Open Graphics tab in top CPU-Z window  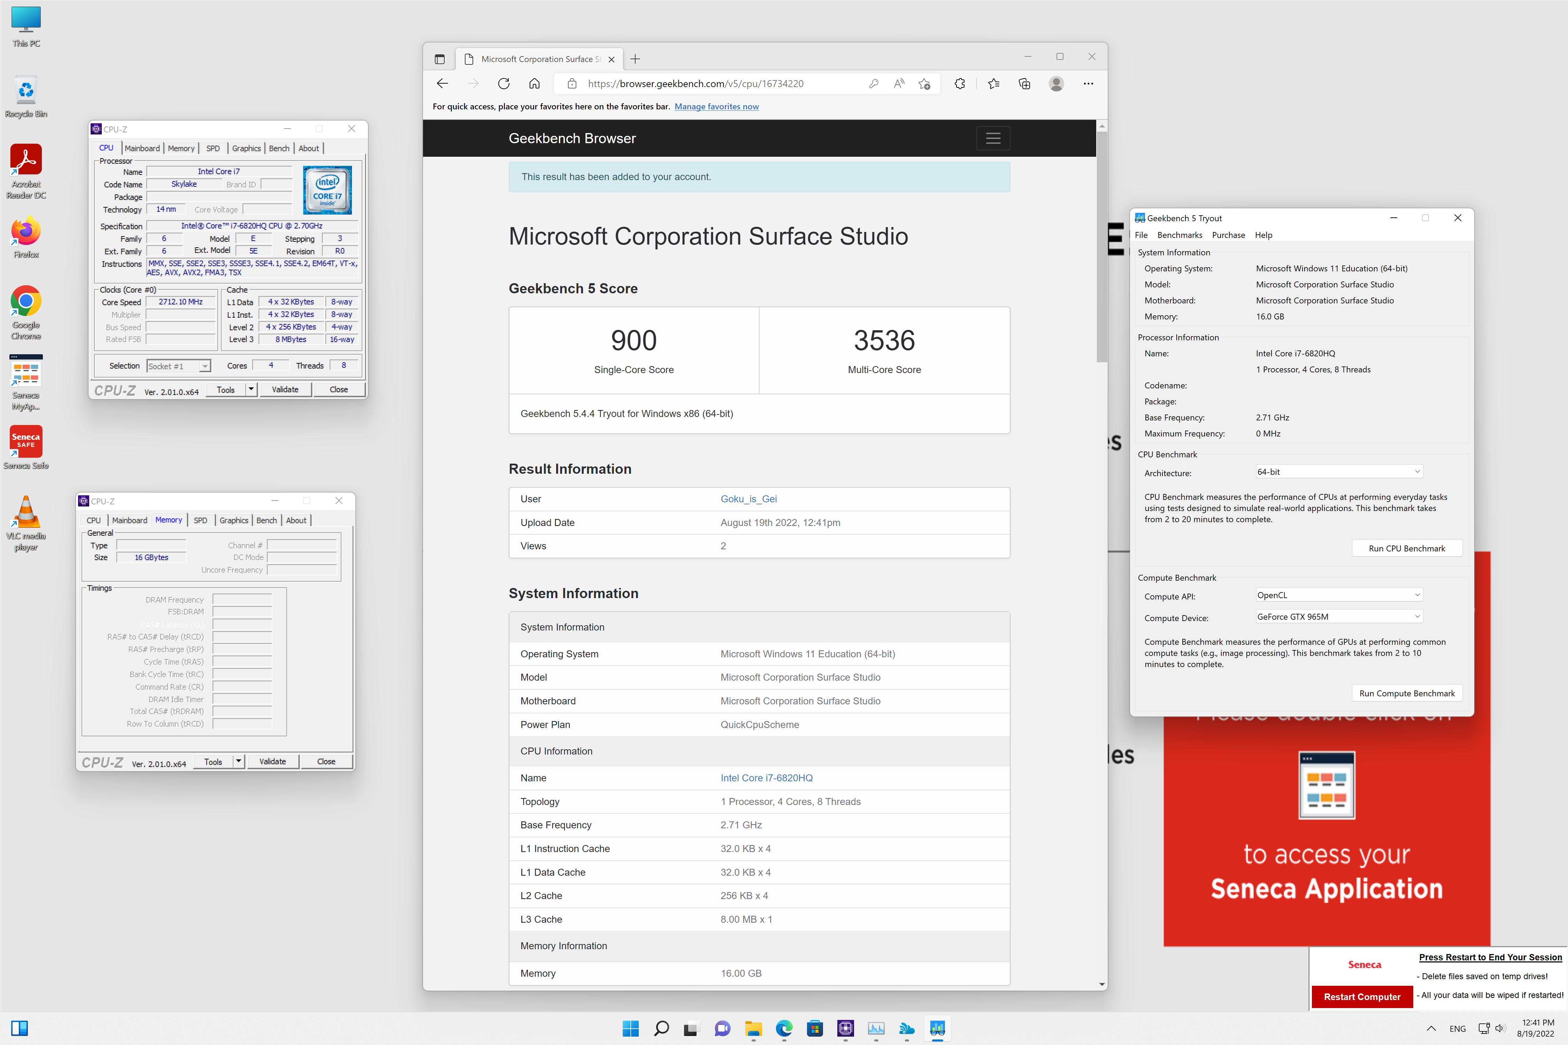tap(246, 148)
